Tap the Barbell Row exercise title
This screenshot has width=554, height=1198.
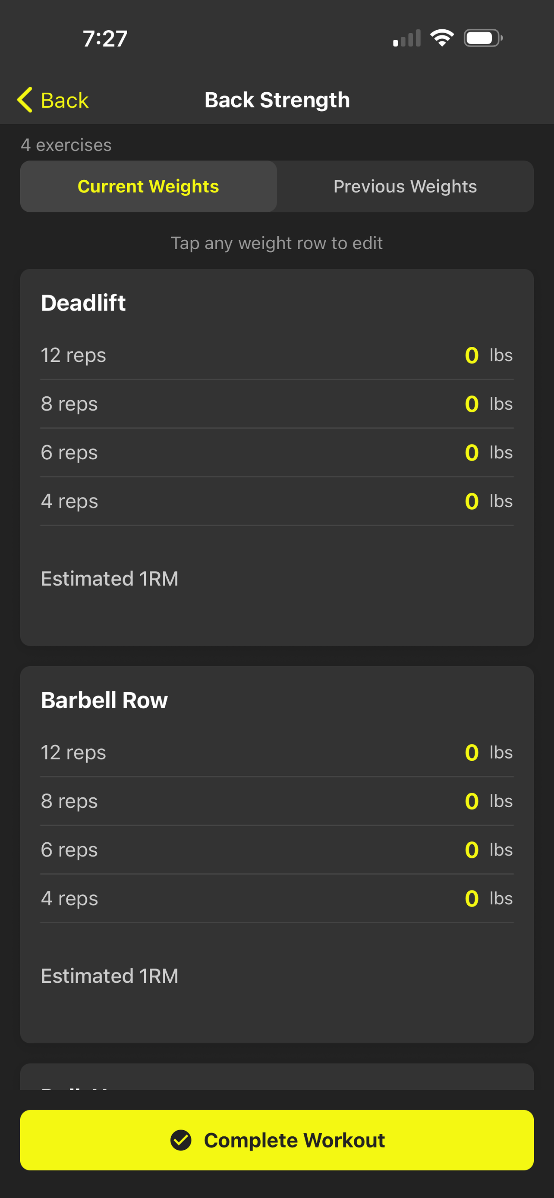click(104, 700)
